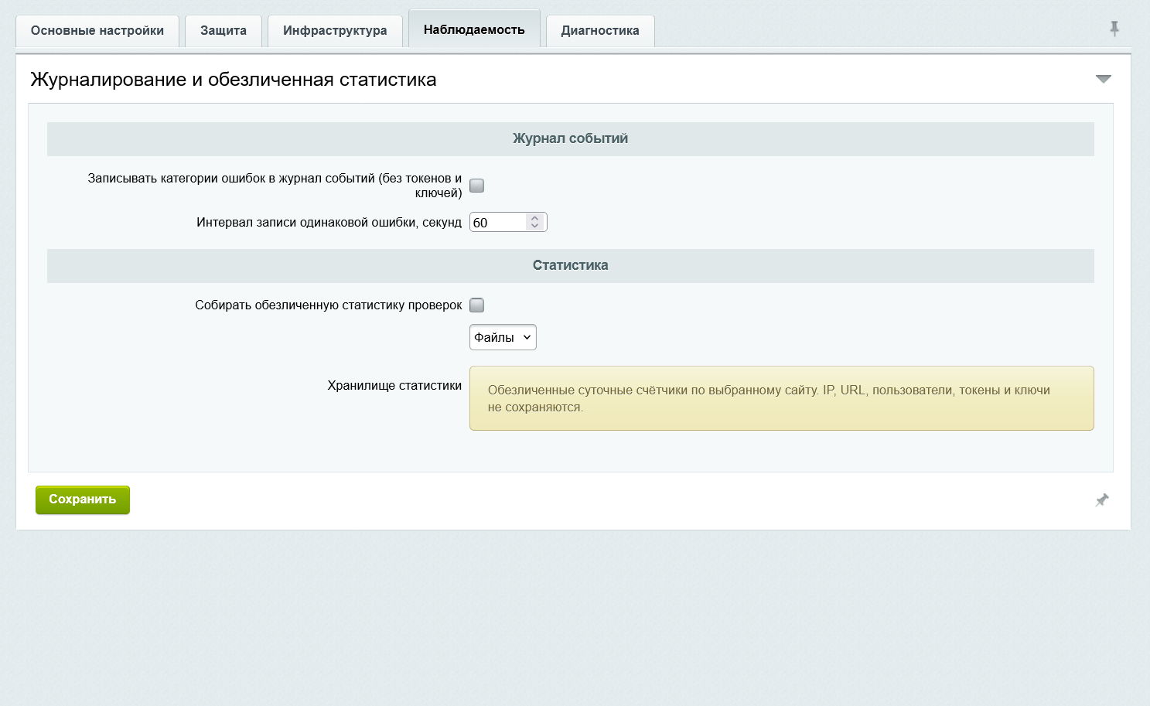Click the Сохранить button
The width and height of the screenshot is (1150, 706).
pos(83,500)
